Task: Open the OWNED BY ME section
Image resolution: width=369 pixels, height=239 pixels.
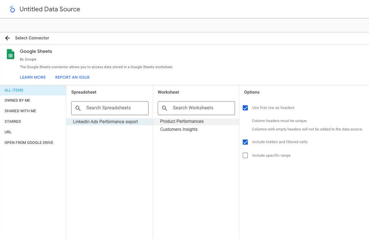Action: point(18,100)
